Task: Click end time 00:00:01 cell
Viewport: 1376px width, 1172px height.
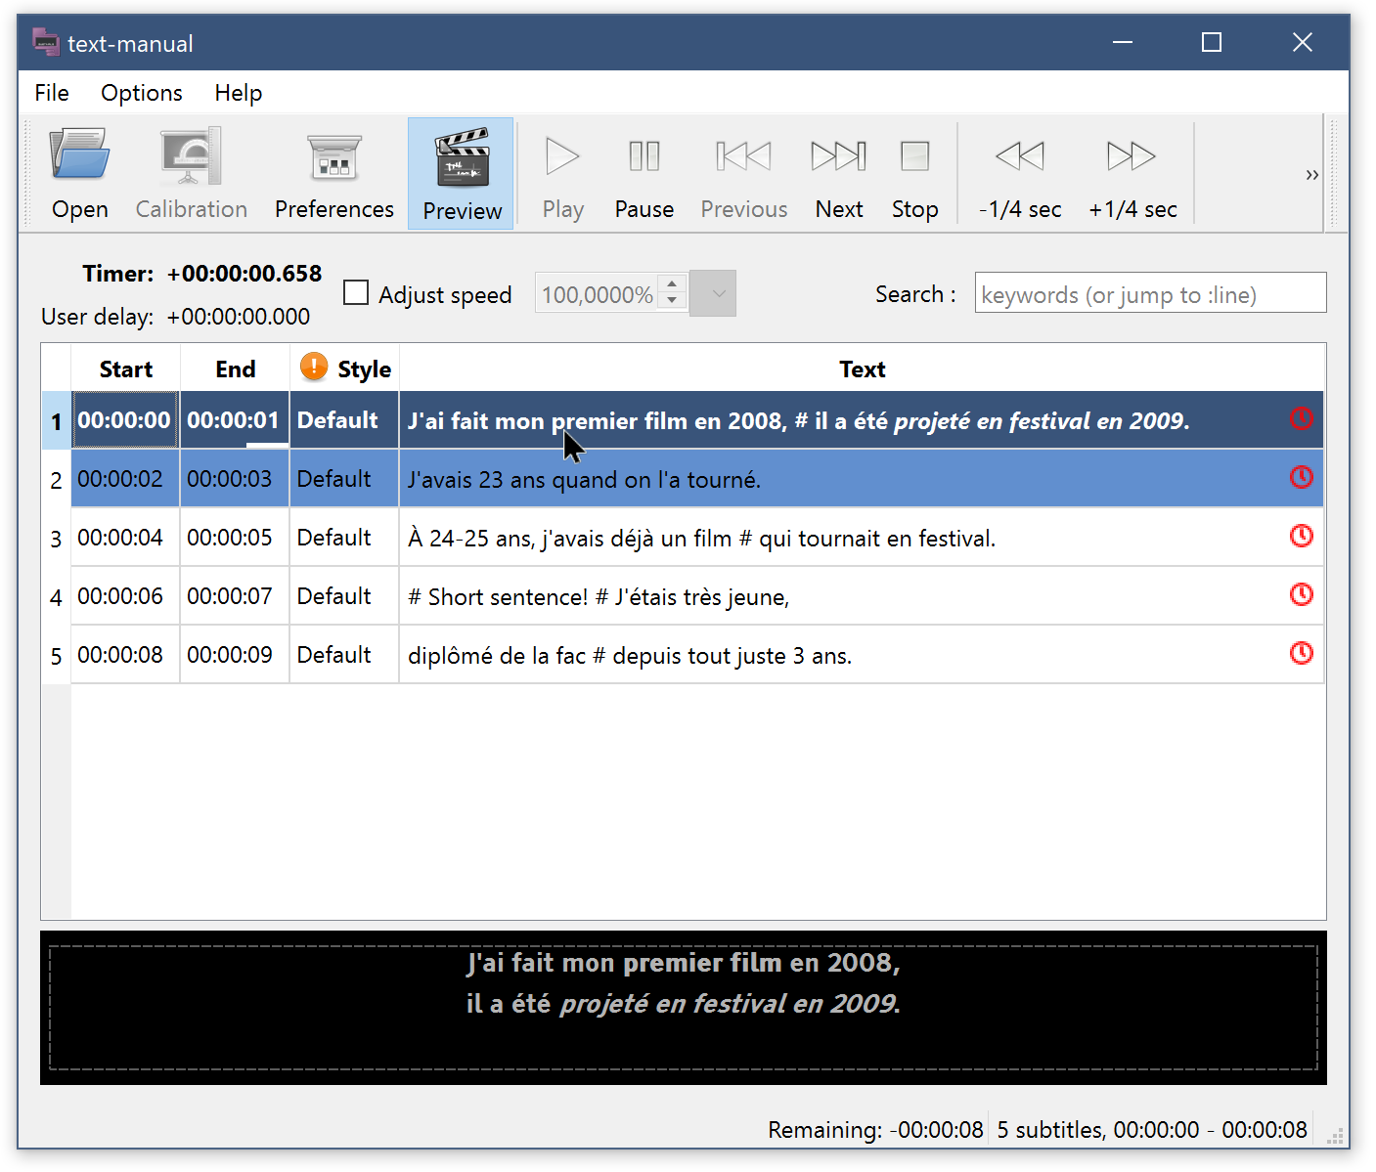Action: 235,420
